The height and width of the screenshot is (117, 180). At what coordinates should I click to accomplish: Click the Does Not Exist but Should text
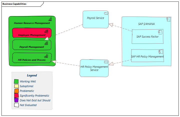(x=35, y=100)
